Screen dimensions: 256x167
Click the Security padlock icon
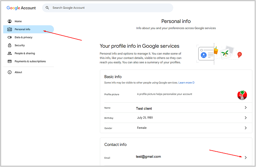pos(9,45)
